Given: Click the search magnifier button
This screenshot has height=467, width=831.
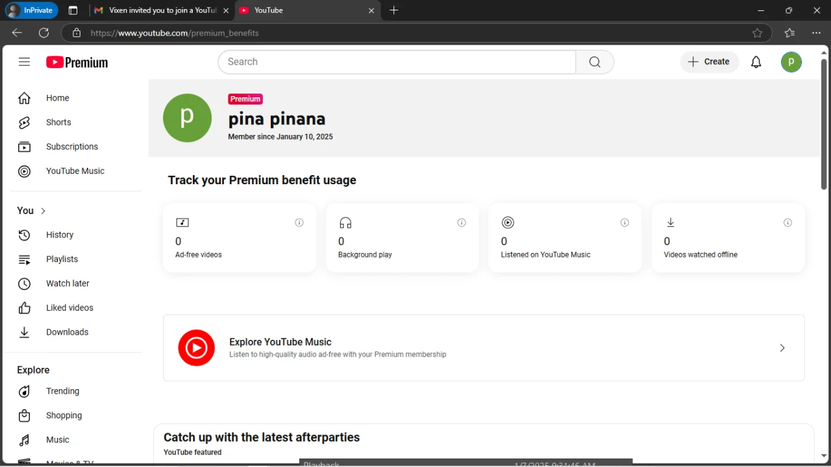Looking at the screenshot, I should (595, 62).
